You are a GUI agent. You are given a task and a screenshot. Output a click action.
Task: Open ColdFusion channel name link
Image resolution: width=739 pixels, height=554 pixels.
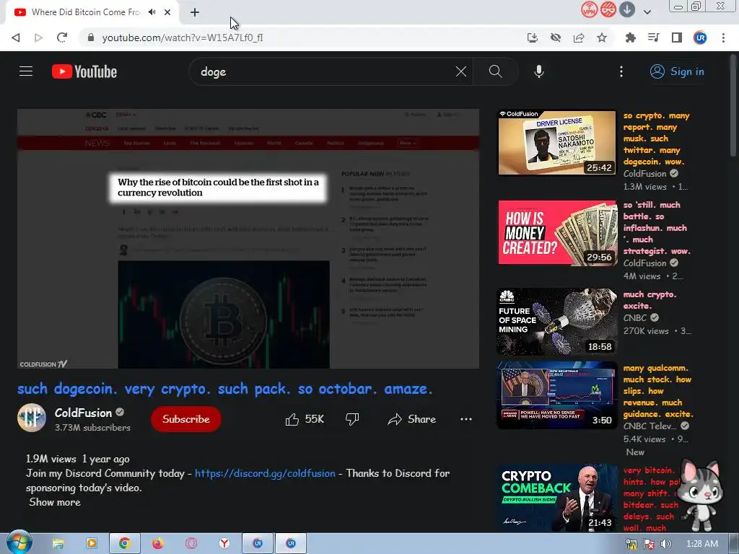pos(84,413)
